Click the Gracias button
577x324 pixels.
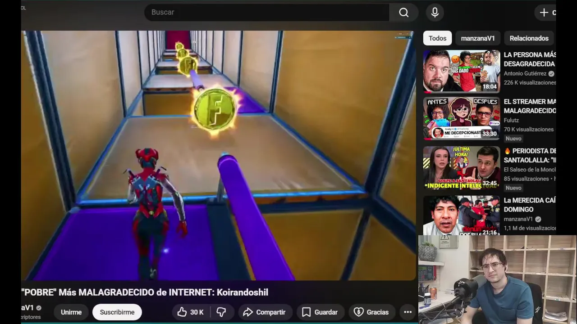tap(371, 312)
